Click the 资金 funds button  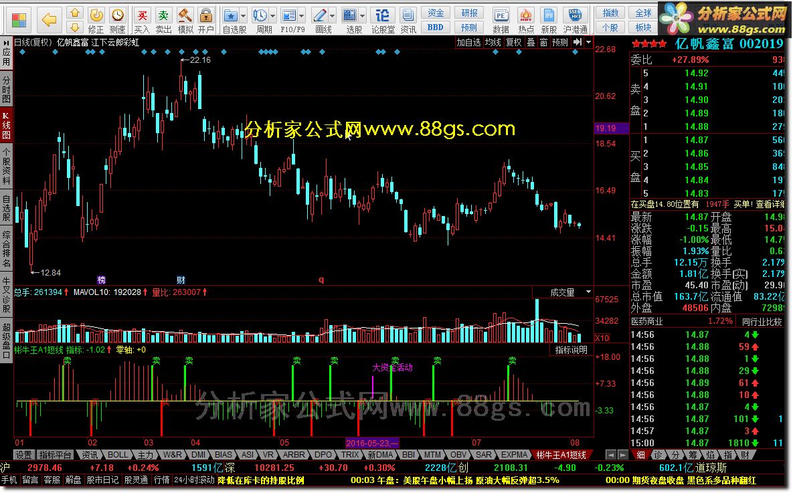(436, 13)
